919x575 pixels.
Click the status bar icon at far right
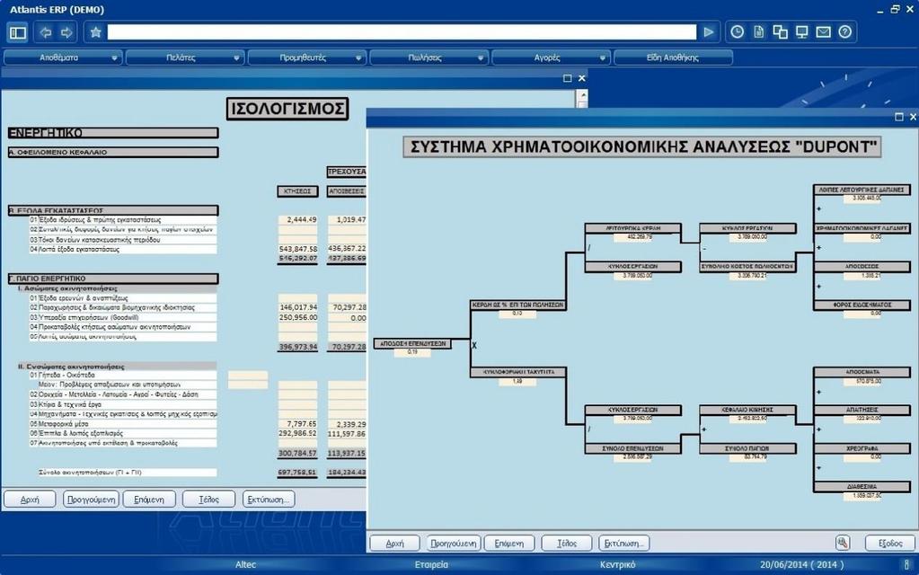(x=906, y=564)
